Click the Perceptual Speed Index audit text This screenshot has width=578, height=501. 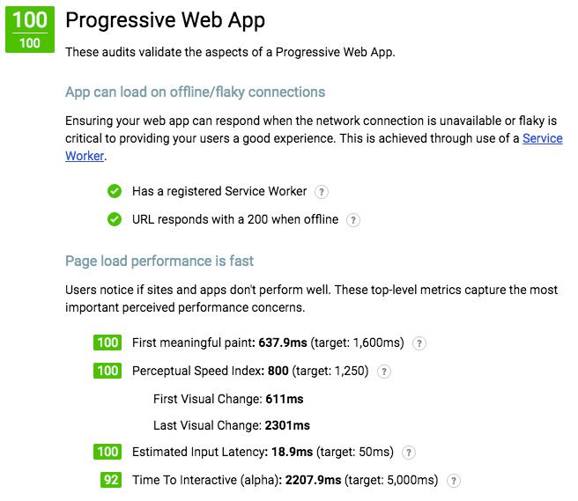(x=250, y=371)
